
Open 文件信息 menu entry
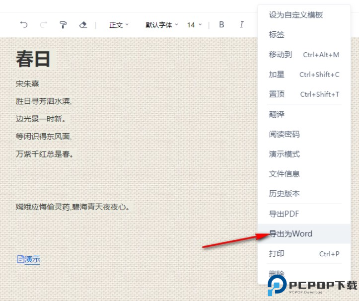(304, 174)
